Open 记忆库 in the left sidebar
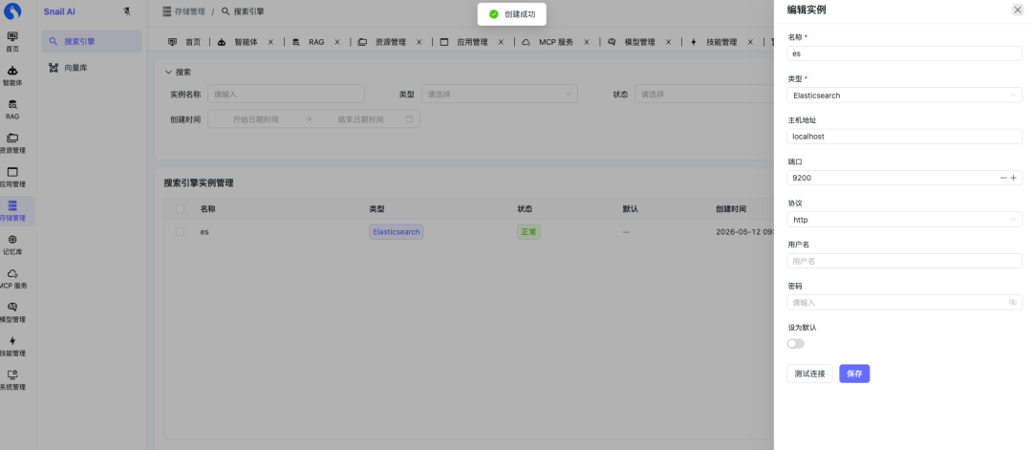 pyautogui.click(x=12, y=245)
